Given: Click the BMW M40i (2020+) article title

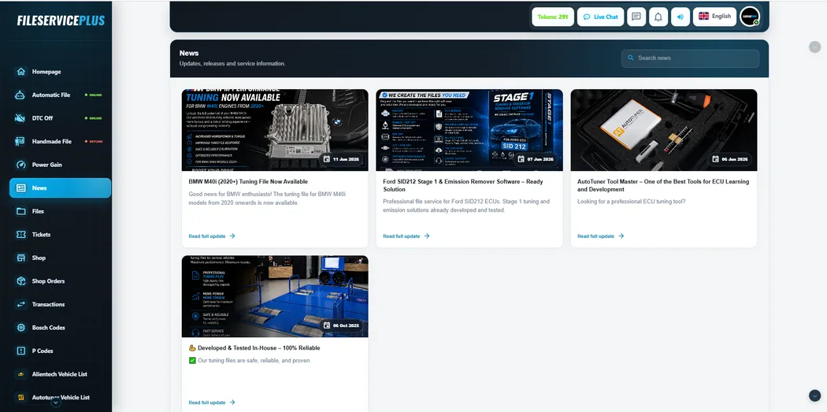Looking at the screenshot, I should point(248,181).
